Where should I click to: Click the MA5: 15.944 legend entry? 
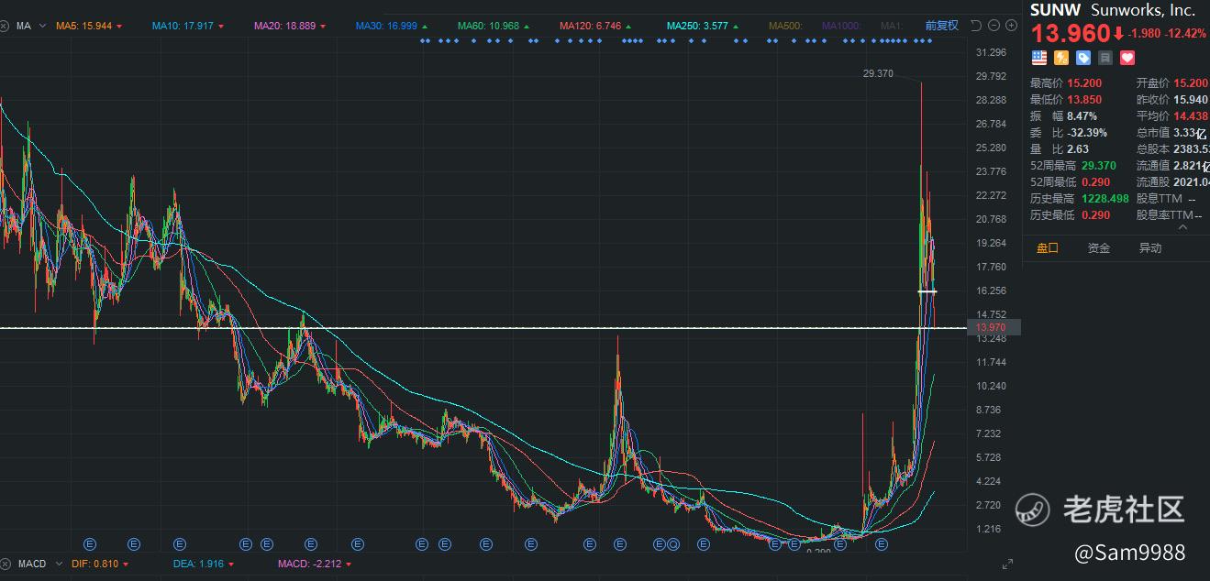(x=83, y=27)
